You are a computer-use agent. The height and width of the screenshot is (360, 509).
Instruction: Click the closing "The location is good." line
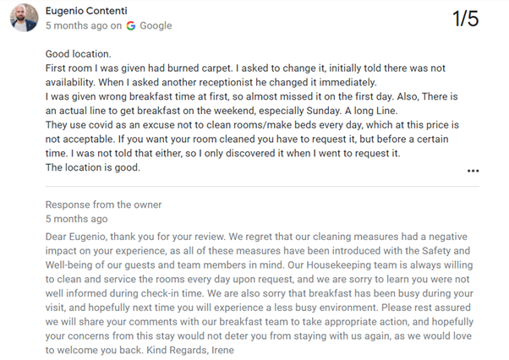[93, 167]
